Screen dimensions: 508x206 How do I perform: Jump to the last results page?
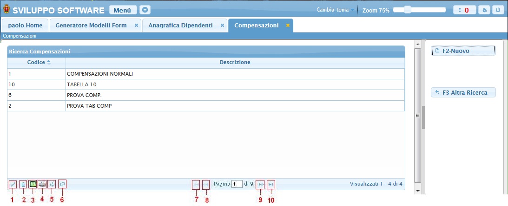(x=271, y=184)
